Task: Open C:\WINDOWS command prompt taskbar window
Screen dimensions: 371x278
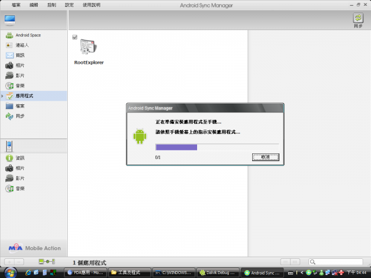Action: (173, 273)
